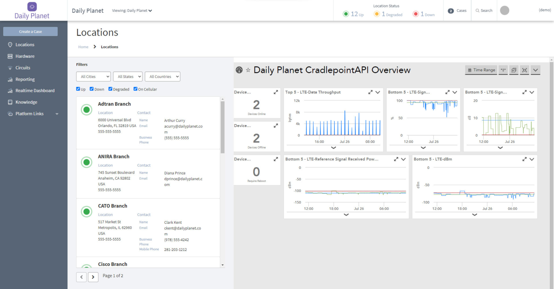The image size is (554, 289).
Task: Expand the Platform Links submenu arrow
Action: 57,114
